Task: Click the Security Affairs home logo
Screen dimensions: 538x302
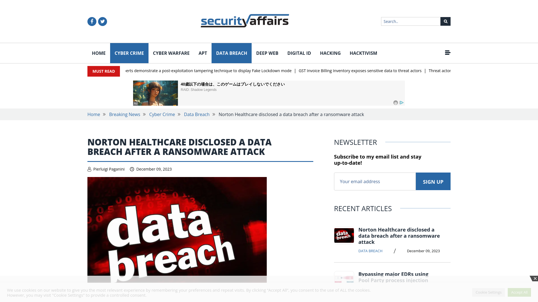Action: pos(245,20)
